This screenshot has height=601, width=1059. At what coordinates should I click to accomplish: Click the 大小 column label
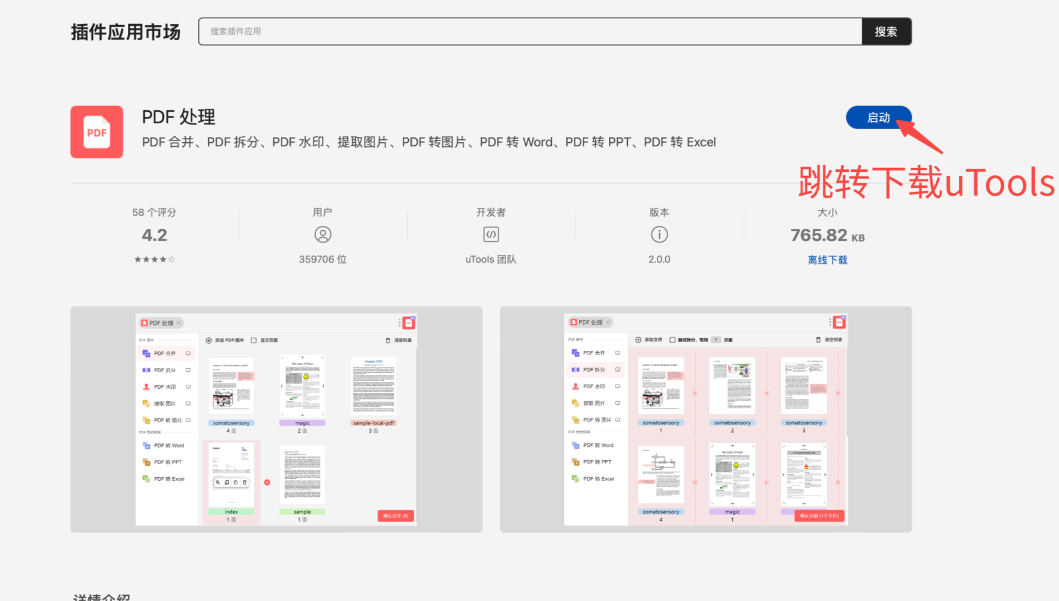point(828,212)
